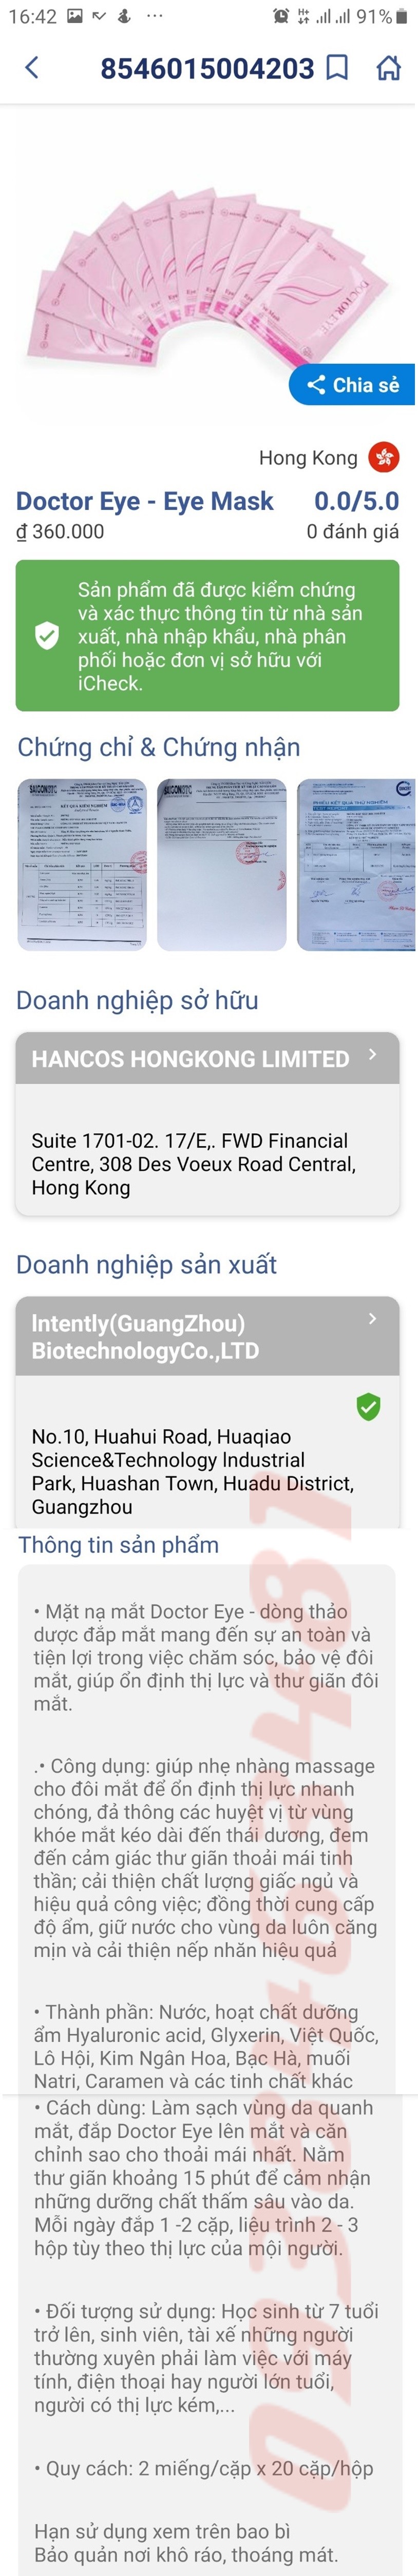Bookmark this product with the bookmark icon
The width and height of the screenshot is (418, 2576).
(338, 67)
